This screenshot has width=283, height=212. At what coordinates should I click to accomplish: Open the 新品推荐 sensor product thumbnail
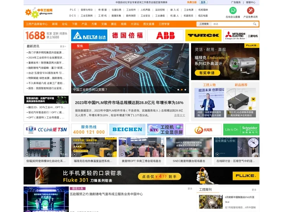click(x=241, y=102)
